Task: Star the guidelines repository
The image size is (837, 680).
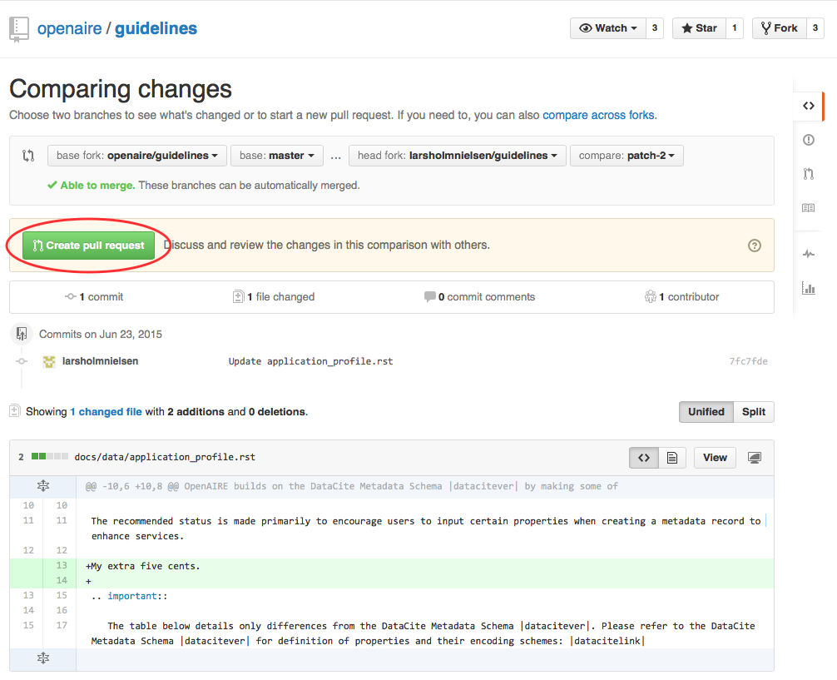Action: pyautogui.click(x=699, y=28)
